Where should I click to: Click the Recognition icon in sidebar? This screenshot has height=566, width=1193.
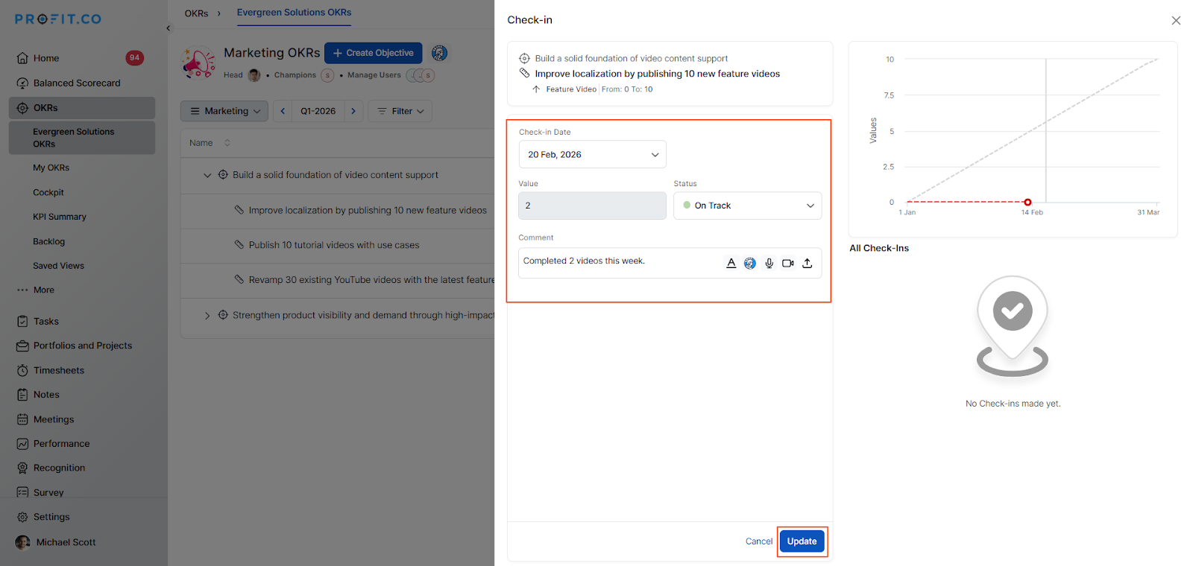click(22, 468)
